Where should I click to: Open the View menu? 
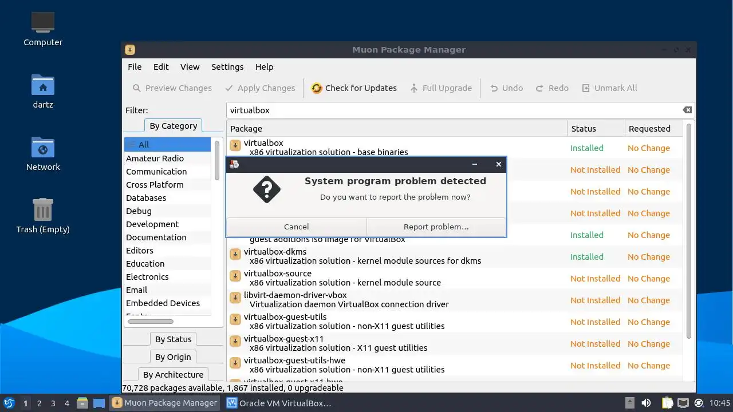pyautogui.click(x=190, y=67)
